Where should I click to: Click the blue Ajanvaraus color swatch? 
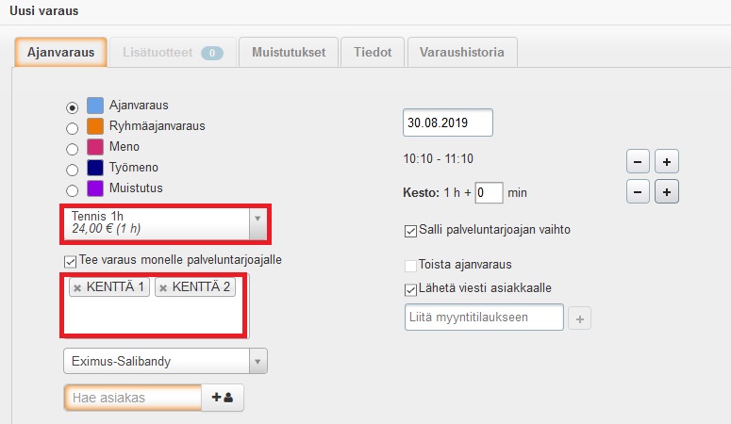coord(95,106)
